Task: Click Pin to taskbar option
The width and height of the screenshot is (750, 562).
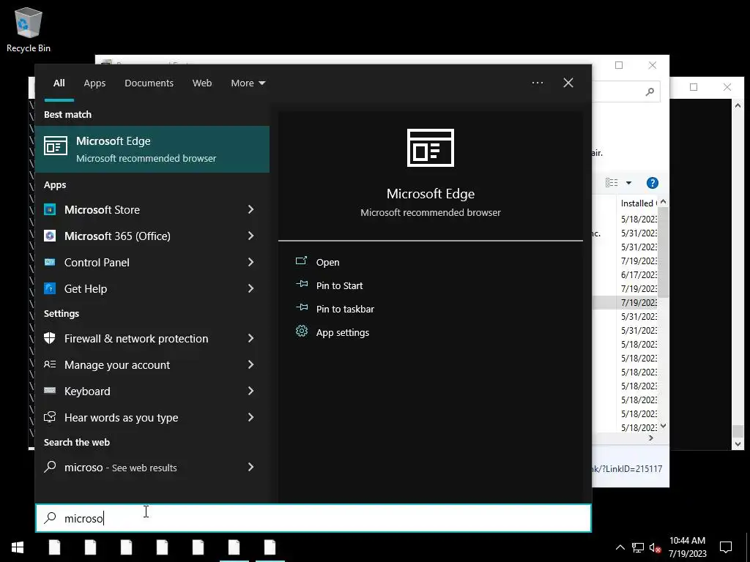Action: pos(345,310)
